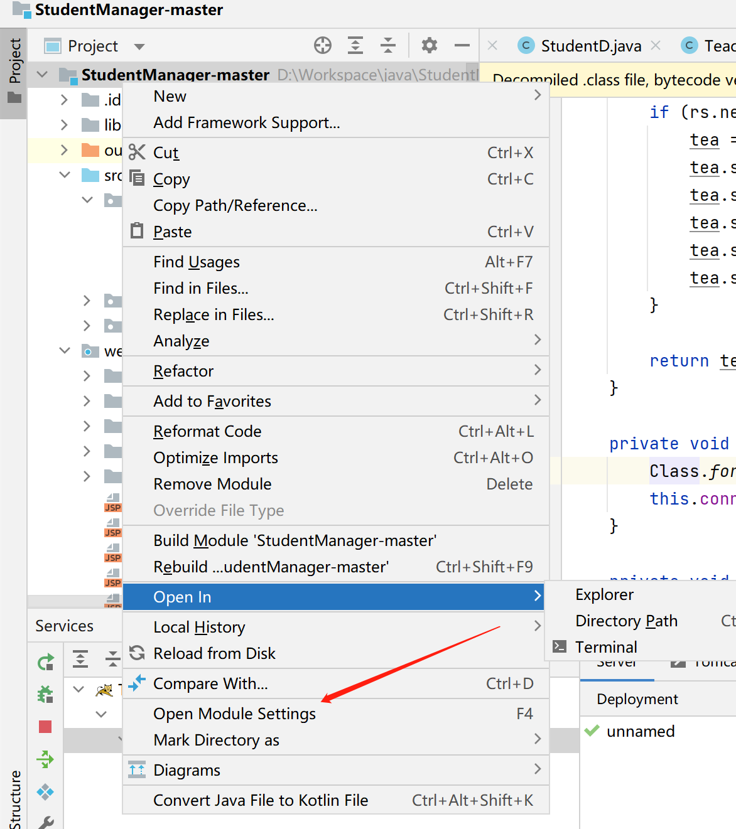Choose Explorer in Open In submenu
This screenshot has height=829, width=736.
pos(641,594)
